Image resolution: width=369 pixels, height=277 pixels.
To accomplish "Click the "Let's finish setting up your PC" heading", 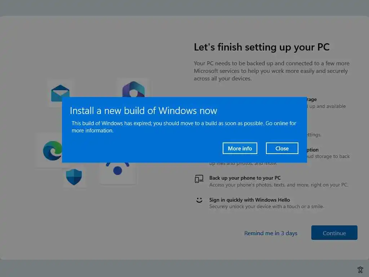I will tap(262, 47).
